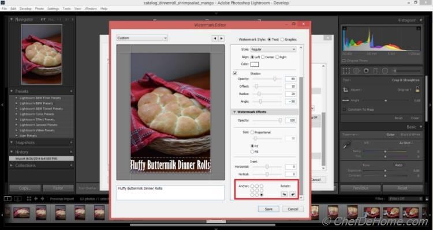Screen dimensions: 433x230
Task: Toggle the Shadow checkbox
Action: click(236, 73)
